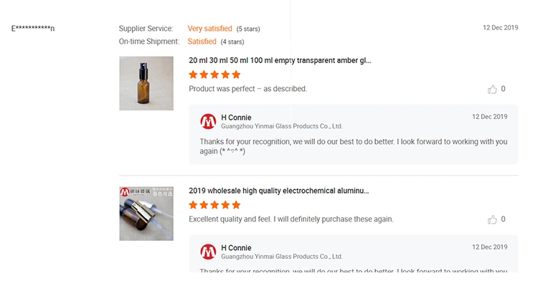Click reviewer name E***********n
Screen dimensions: 538x304
click(33, 28)
